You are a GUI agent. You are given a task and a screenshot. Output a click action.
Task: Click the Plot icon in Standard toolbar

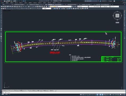(x=7, y=7)
